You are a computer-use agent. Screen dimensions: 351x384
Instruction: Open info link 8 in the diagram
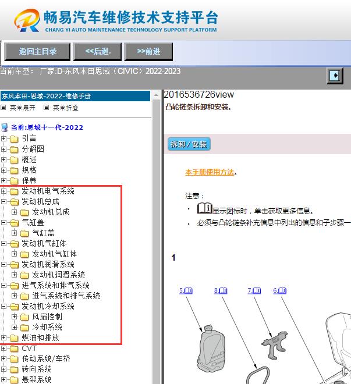(221, 290)
